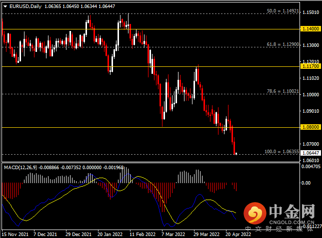Select the MACD(12,26,9) indicator label
Viewport: 322px width, 238px height.
click(20, 168)
